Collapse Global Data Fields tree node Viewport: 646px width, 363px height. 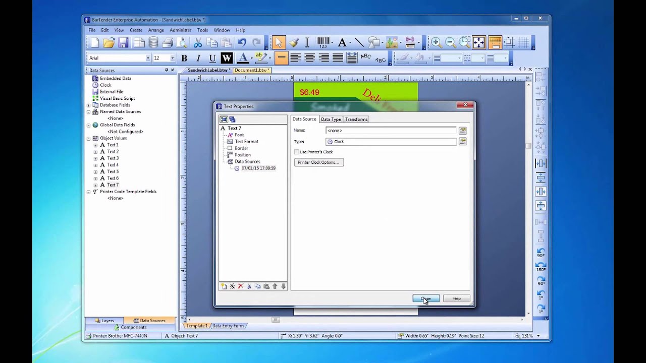[x=89, y=125]
